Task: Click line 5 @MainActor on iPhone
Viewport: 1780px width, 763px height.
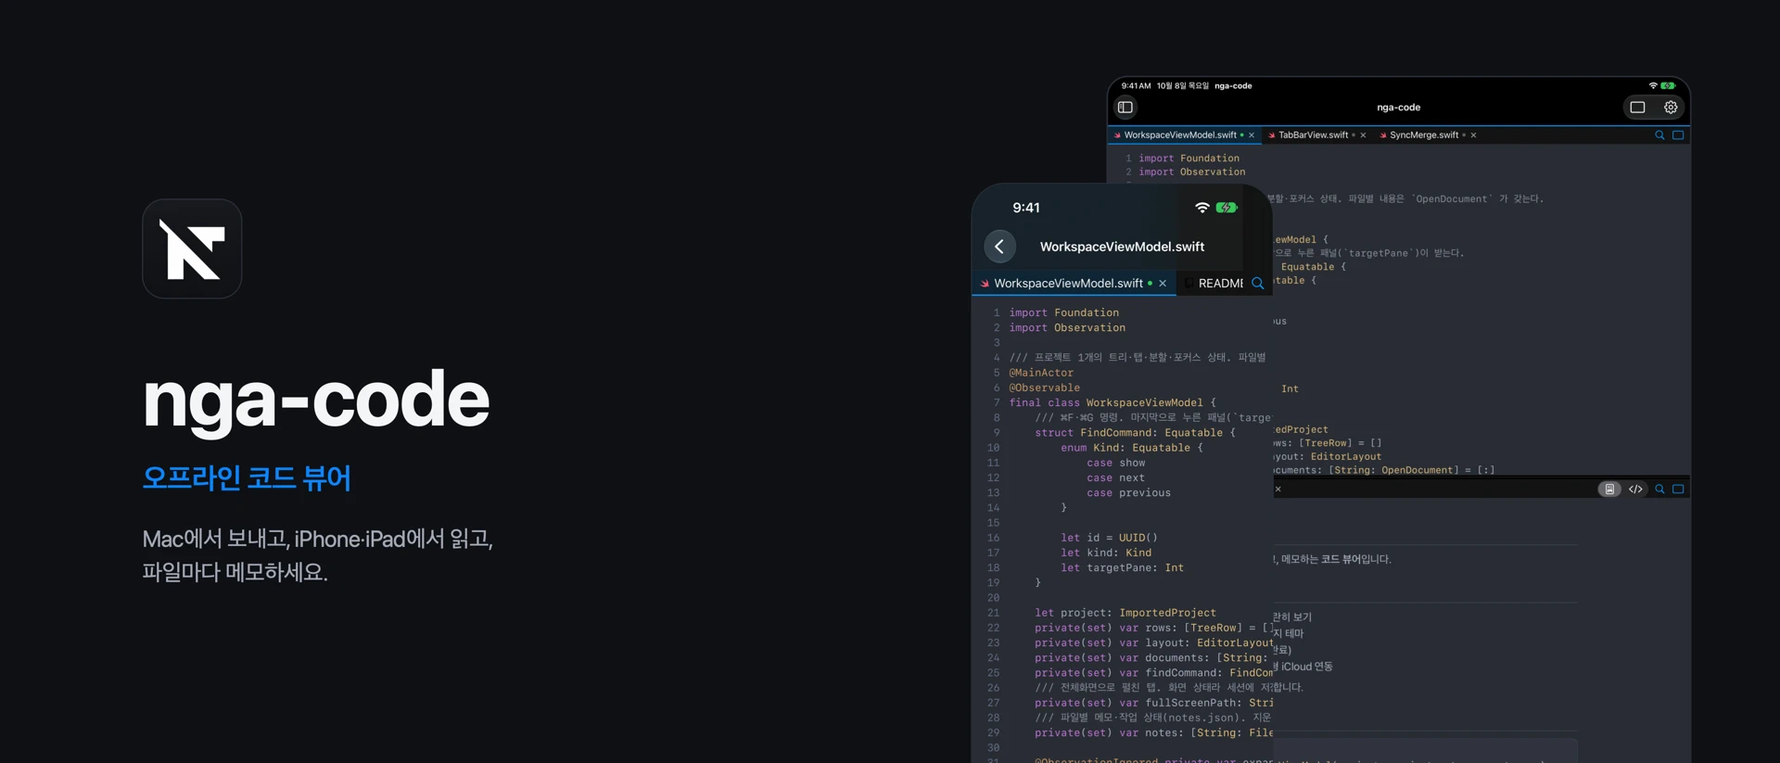Action: click(1041, 373)
